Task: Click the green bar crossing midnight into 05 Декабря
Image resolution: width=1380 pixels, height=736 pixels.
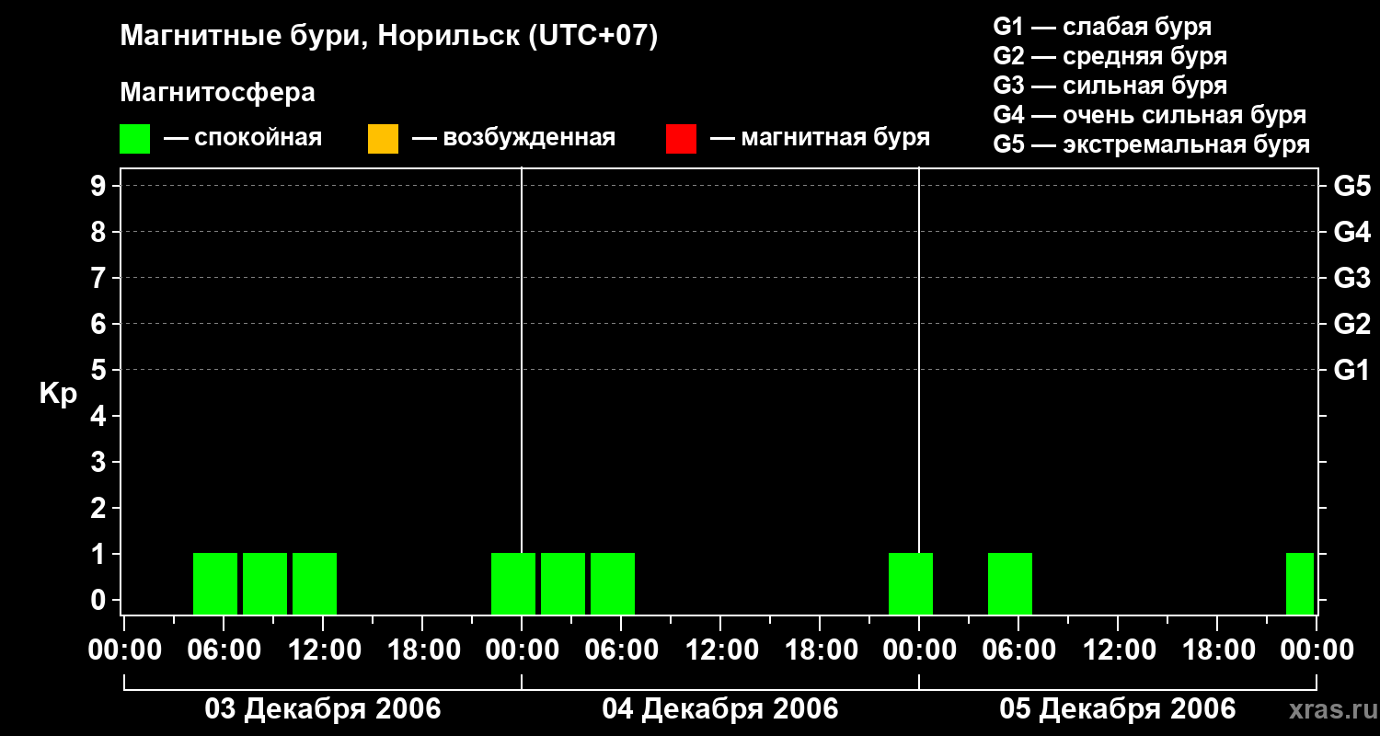Action: 911,583
